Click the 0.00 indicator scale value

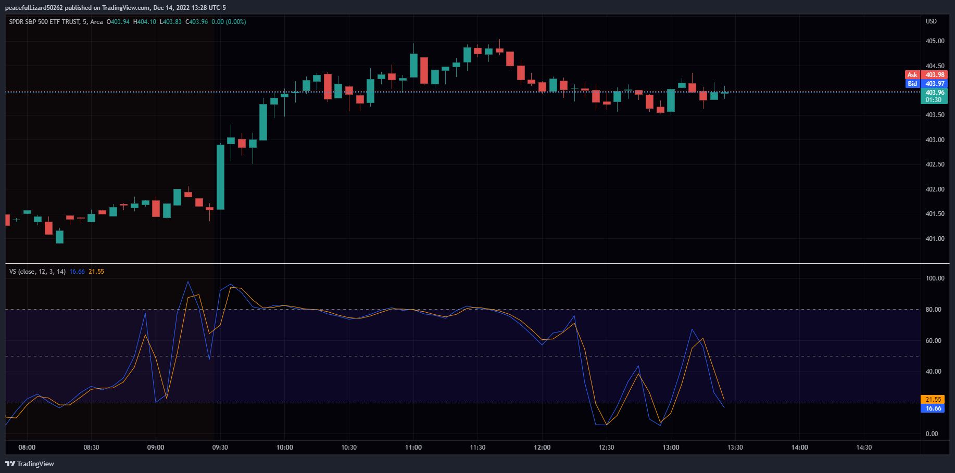point(932,434)
